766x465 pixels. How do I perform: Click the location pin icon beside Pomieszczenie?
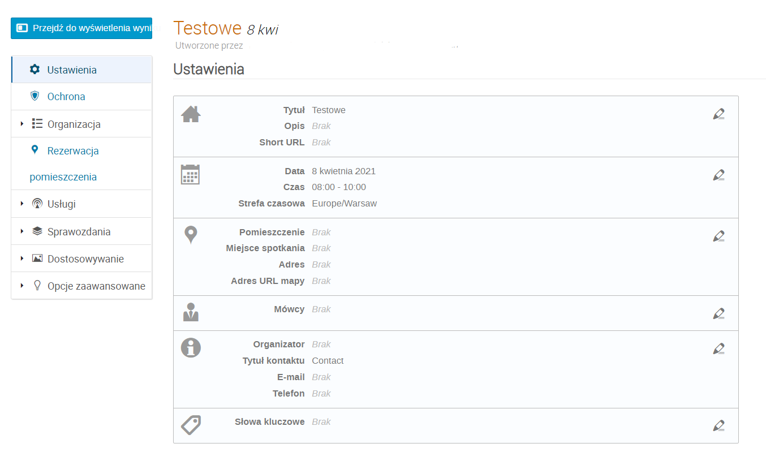point(191,235)
